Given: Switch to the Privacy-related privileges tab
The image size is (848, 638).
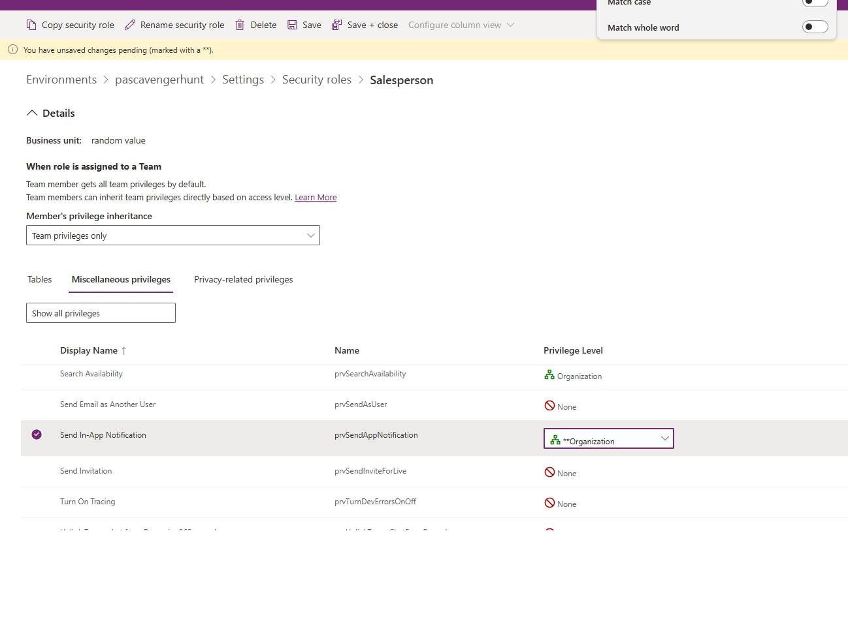Looking at the screenshot, I should point(243,279).
